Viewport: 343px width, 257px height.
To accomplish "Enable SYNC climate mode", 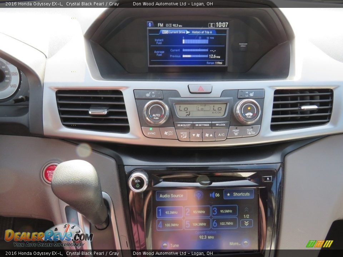I will [x=151, y=133].
